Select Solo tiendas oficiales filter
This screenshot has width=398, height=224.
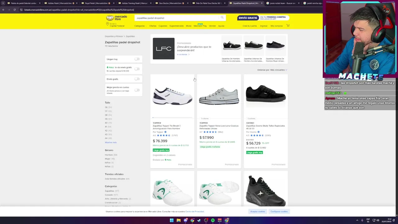point(117,179)
